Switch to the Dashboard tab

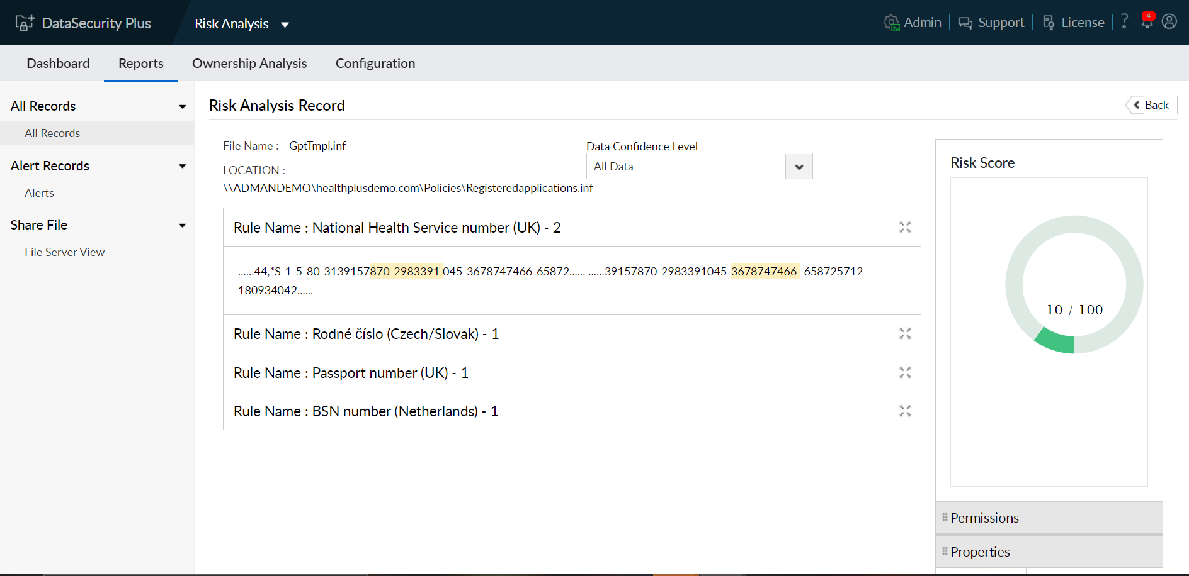click(x=58, y=64)
